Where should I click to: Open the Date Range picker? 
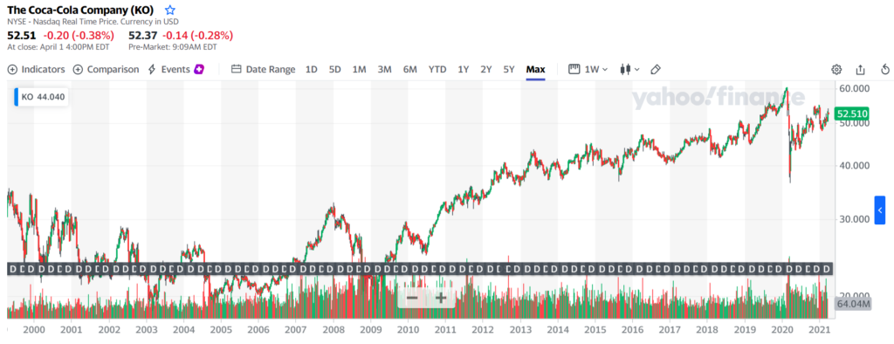point(264,69)
